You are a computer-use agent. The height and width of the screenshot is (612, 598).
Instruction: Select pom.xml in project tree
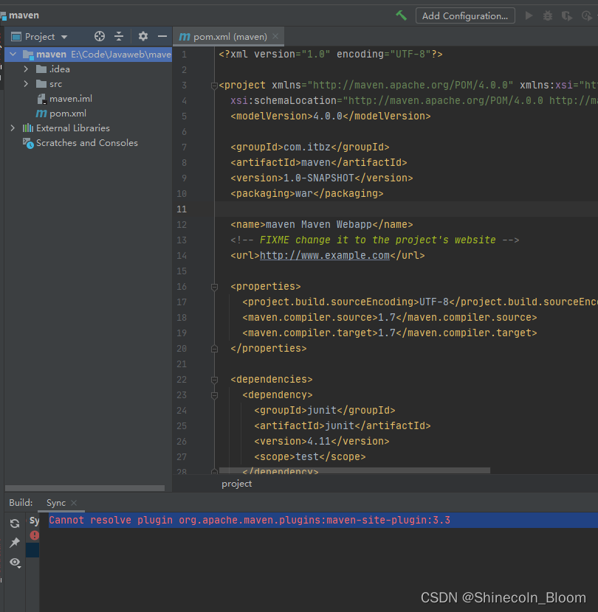68,114
